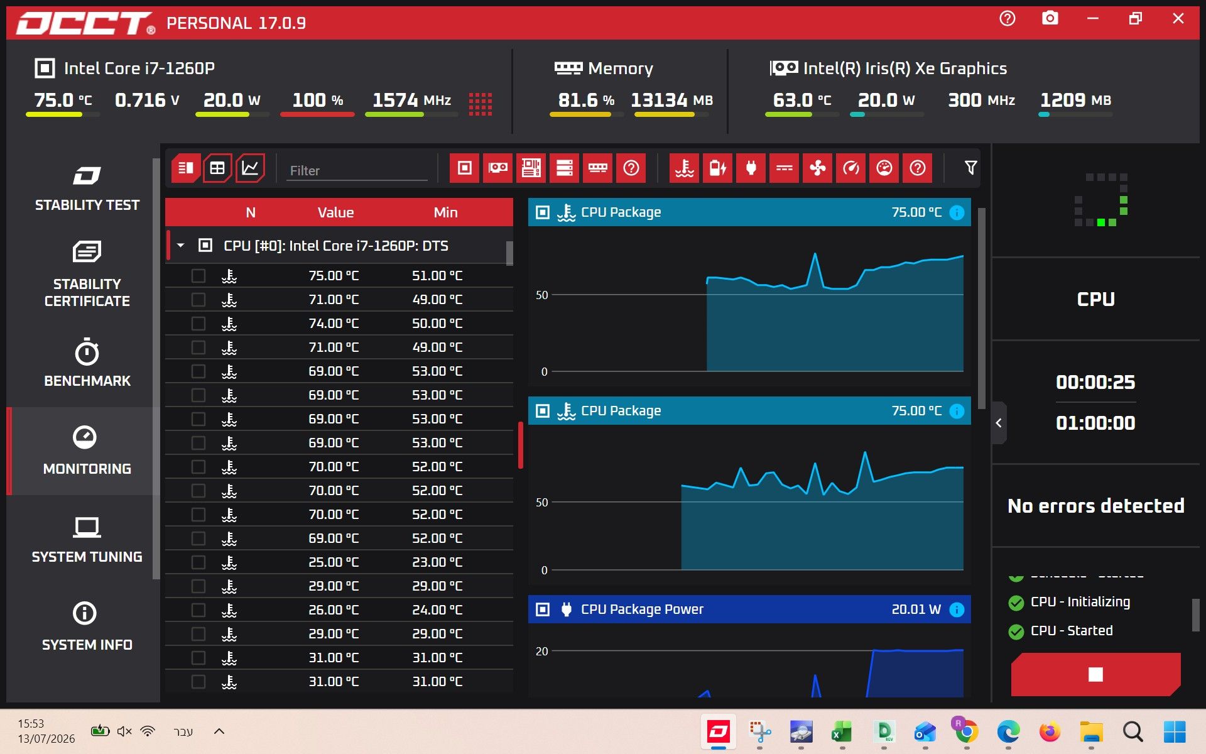Toggle the GPU sensor filter

point(498,168)
